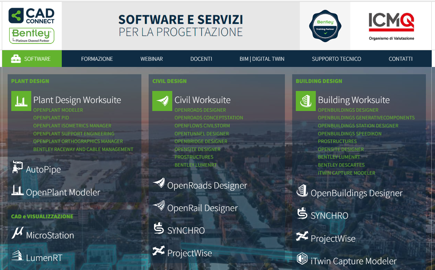Viewport: 435px width, 270px height.
Task: Click the OPENROADS CONCEPTSTATION link
Action: pos(209,118)
